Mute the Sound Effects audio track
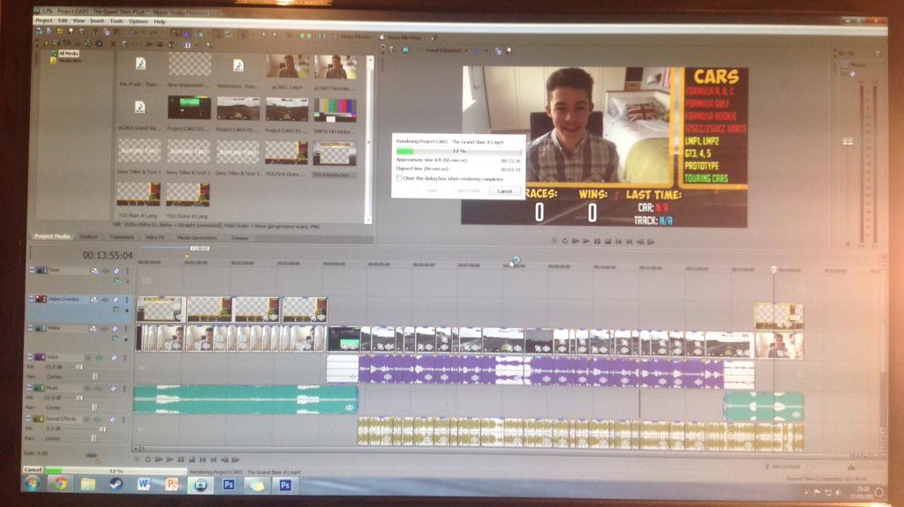The image size is (904, 507). (112, 420)
